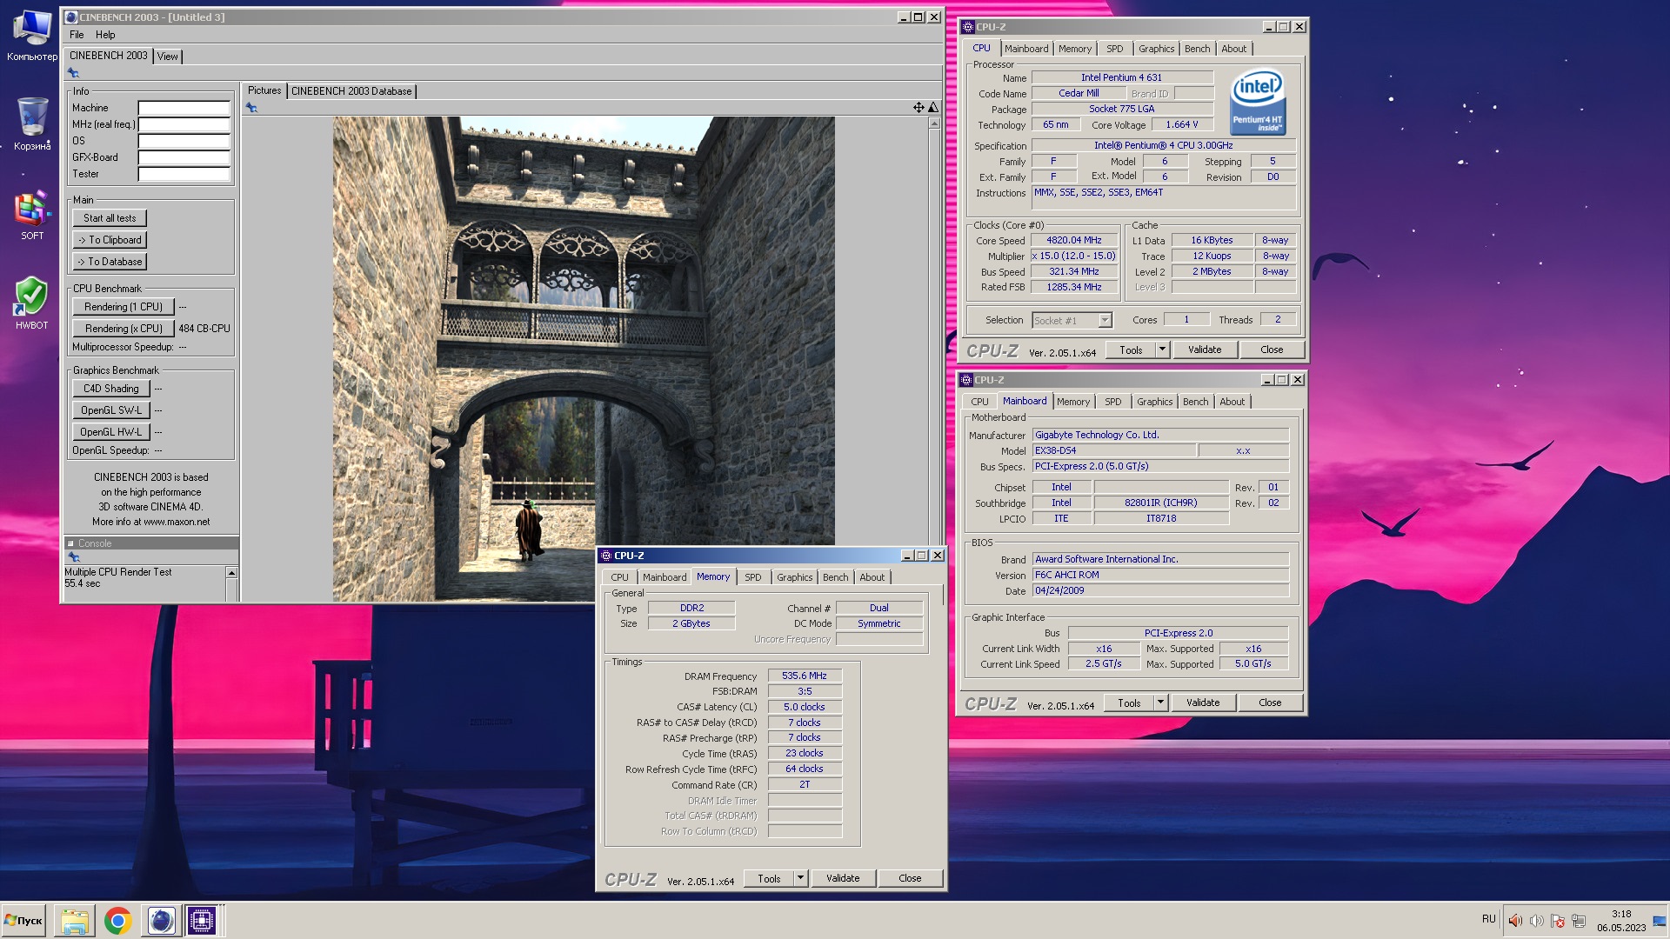
Task: Click CPU-Z icon in Memory window title bar
Action: [x=606, y=556]
